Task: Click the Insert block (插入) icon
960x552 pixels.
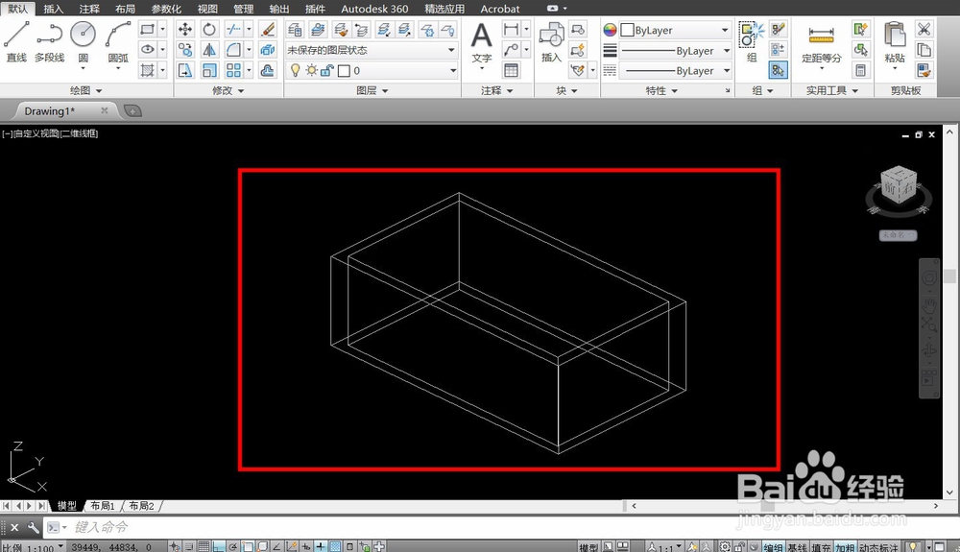Action: (x=551, y=41)
